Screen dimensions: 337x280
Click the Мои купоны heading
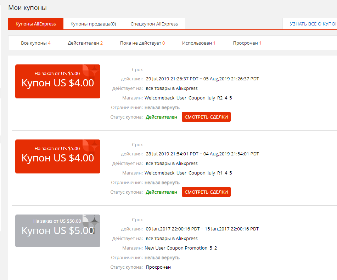coord(28,8)
